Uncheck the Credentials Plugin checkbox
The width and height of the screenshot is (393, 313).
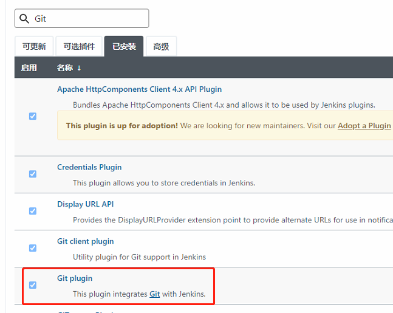(x=33, y=174)
